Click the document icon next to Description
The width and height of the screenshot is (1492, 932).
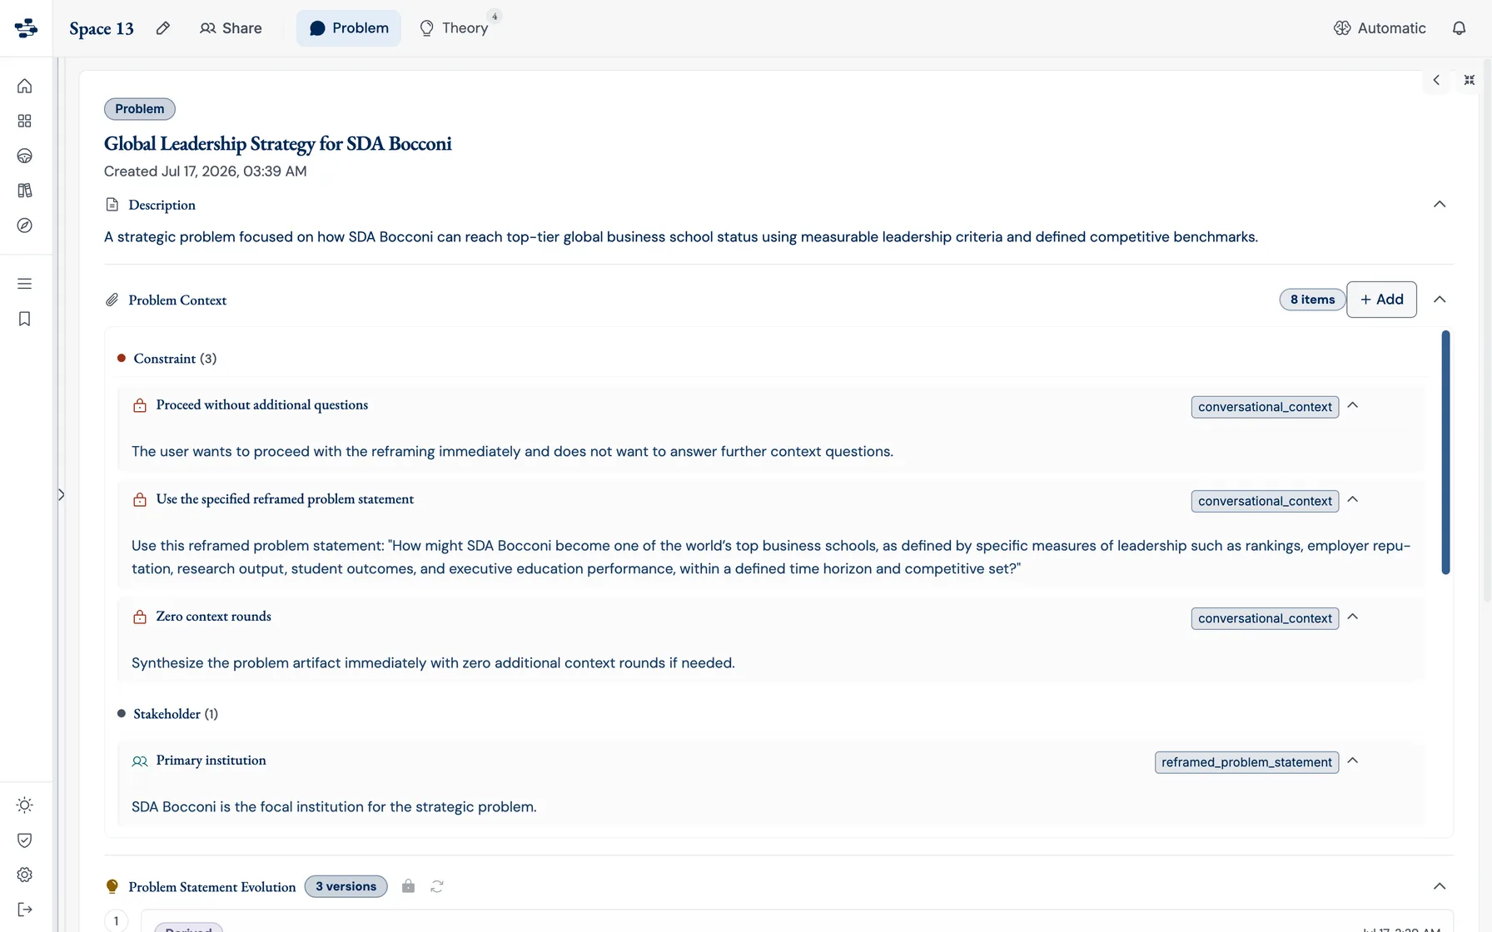[112, 205]
